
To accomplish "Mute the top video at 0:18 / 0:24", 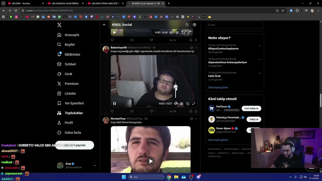I will coord(171,32).
